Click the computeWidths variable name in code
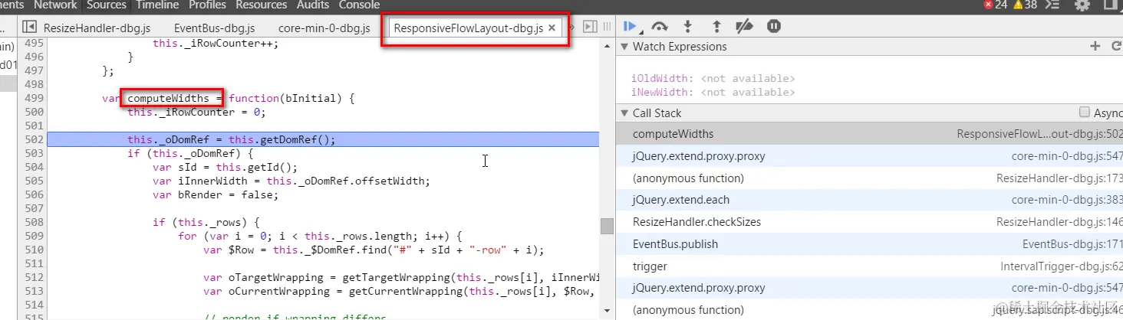The width and height of the screenshot is (1123, 320). (168, 98)
